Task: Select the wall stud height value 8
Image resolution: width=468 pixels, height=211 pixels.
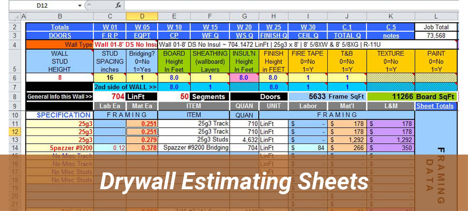Action: (60, 78)
